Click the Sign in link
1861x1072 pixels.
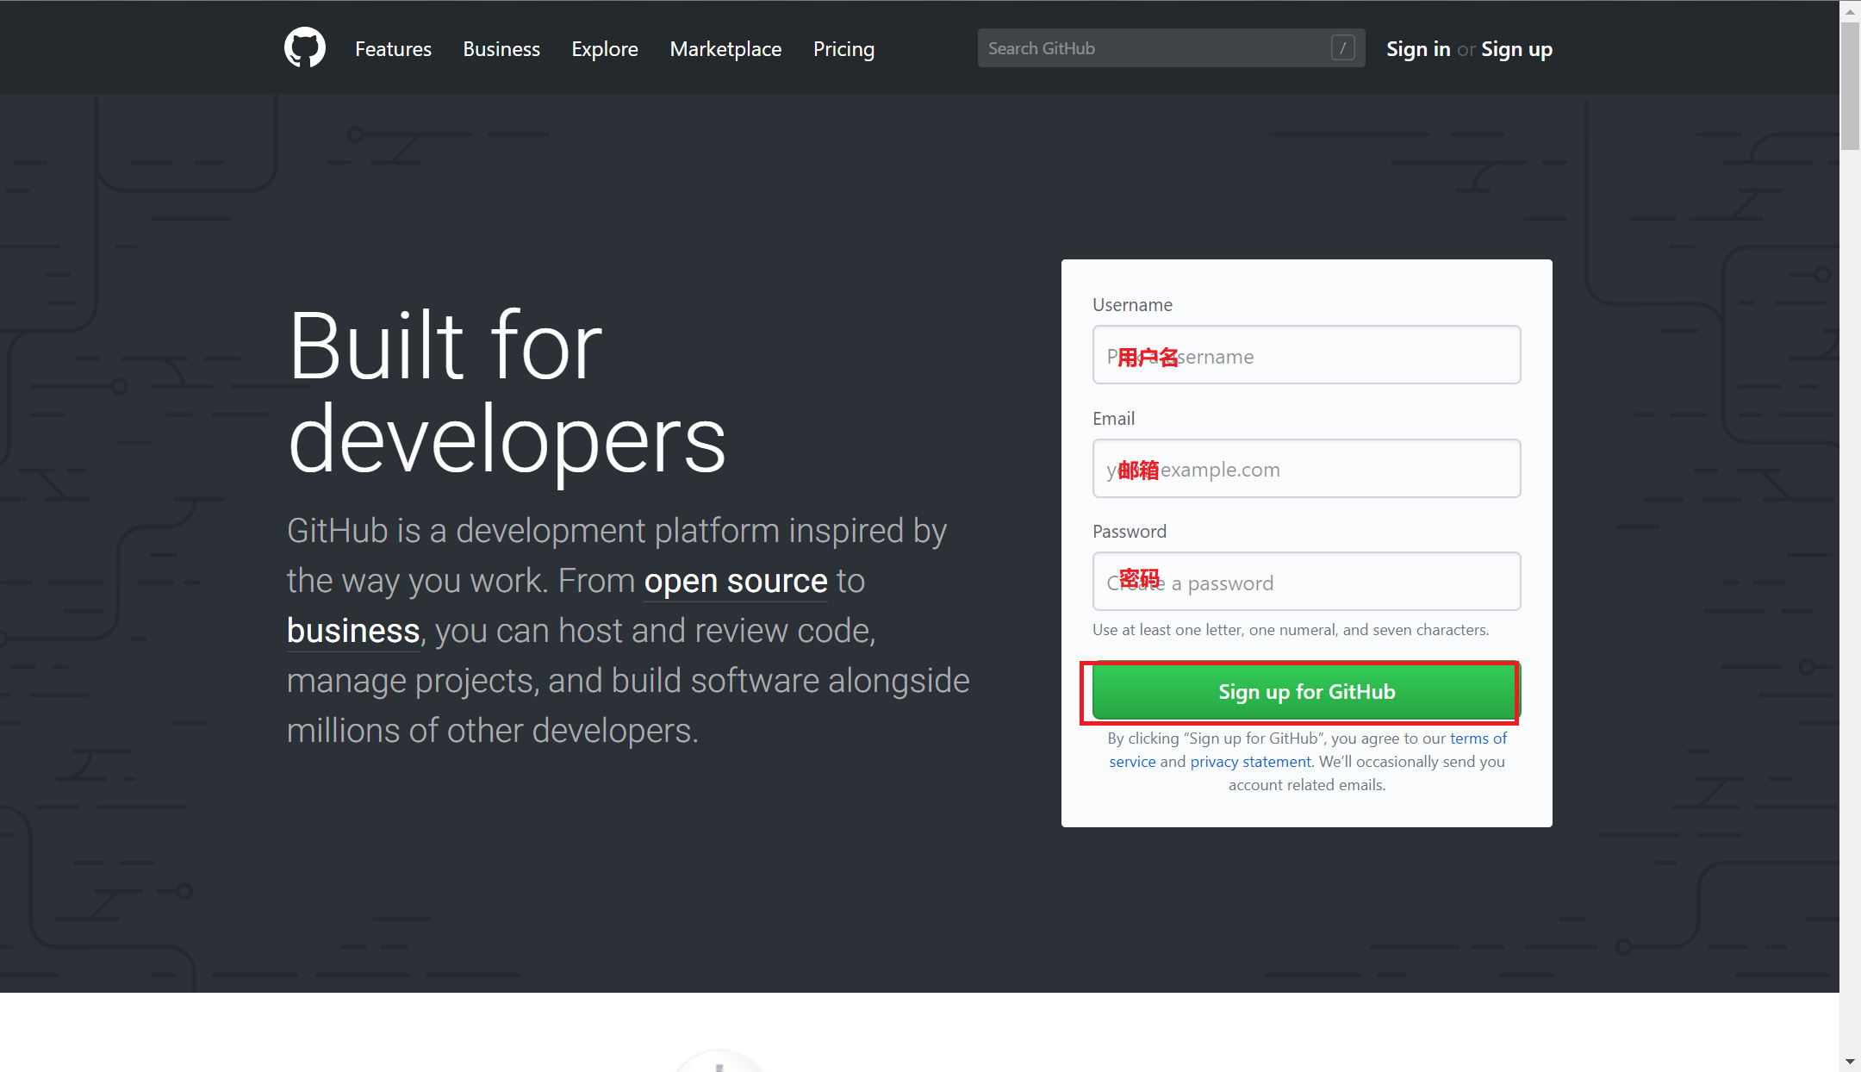click(1418, 49)
